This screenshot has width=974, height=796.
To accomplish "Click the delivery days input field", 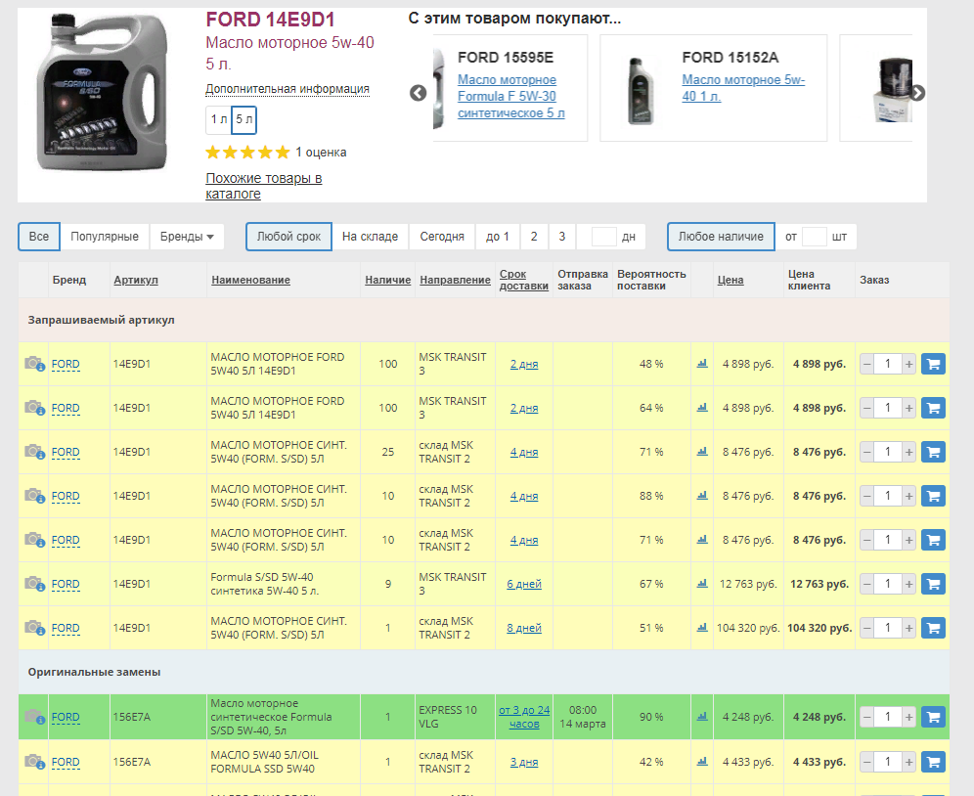I will 603,237.
